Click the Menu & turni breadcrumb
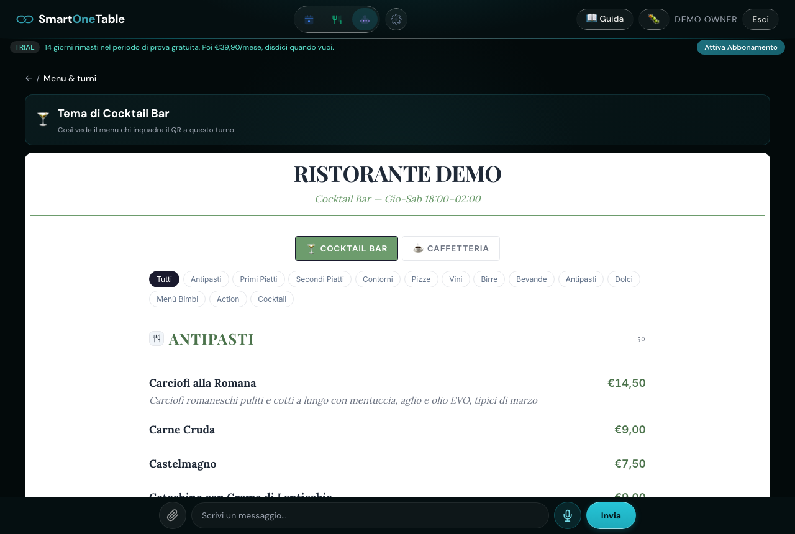Image resolution: width=795 pixels, height=534 pixels. point(70,78)
